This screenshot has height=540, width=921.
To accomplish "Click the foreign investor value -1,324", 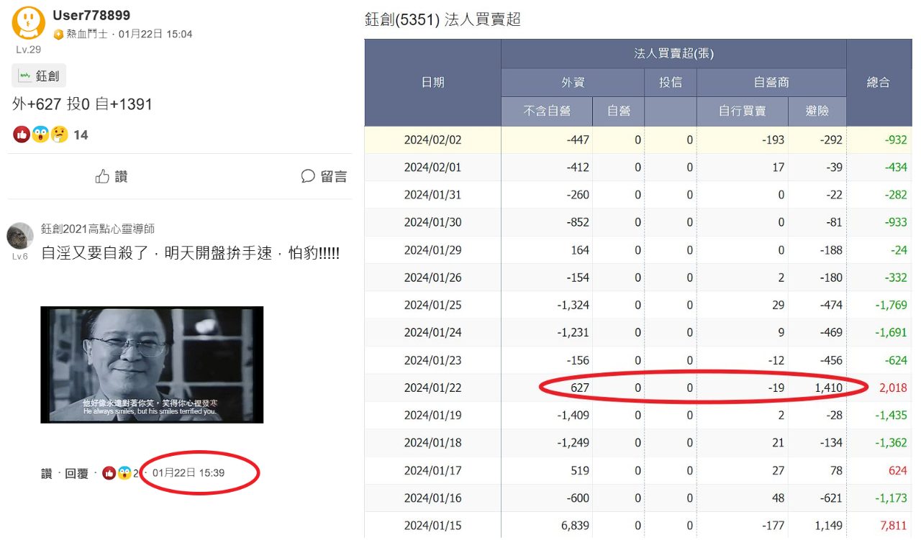I will point(573,306).
